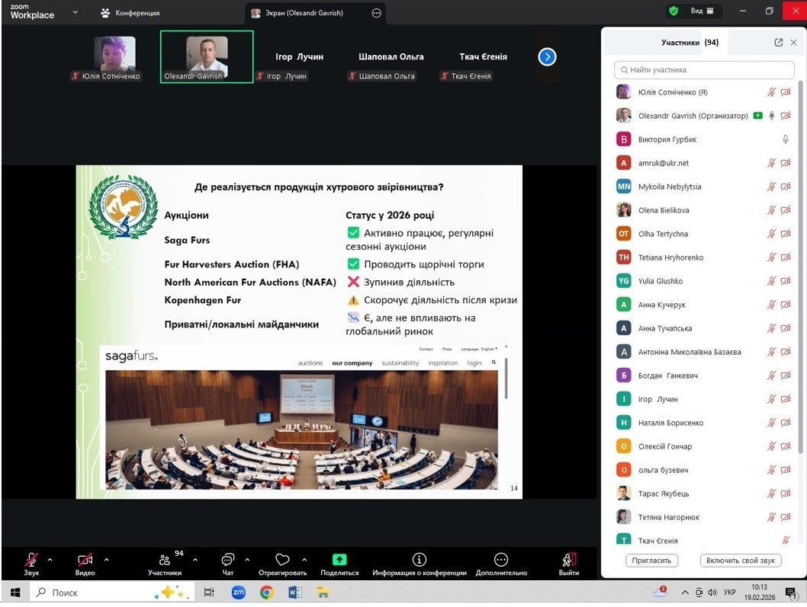Click the Дополнительно more options icon
This screenshot has width=807, height=607.
(x=500, y=560)
